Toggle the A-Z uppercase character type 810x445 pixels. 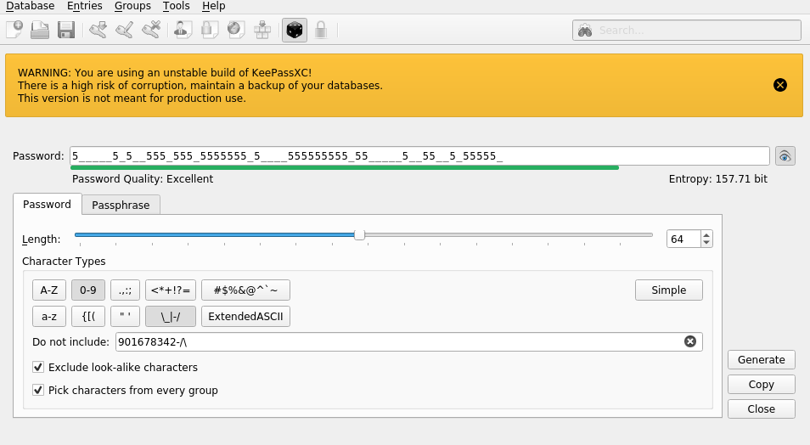(49, 290)
